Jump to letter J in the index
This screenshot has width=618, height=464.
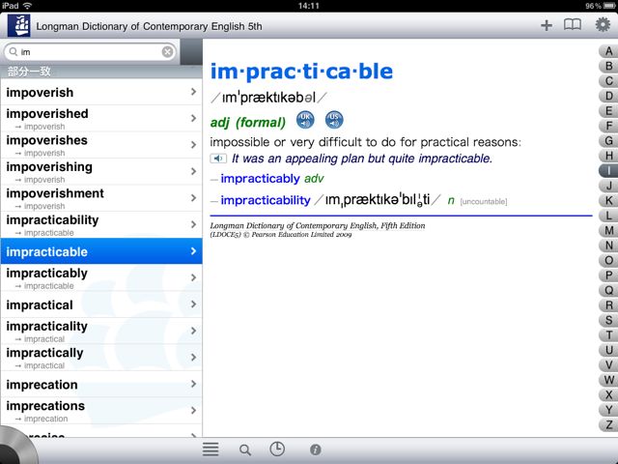tap(608, 186)
